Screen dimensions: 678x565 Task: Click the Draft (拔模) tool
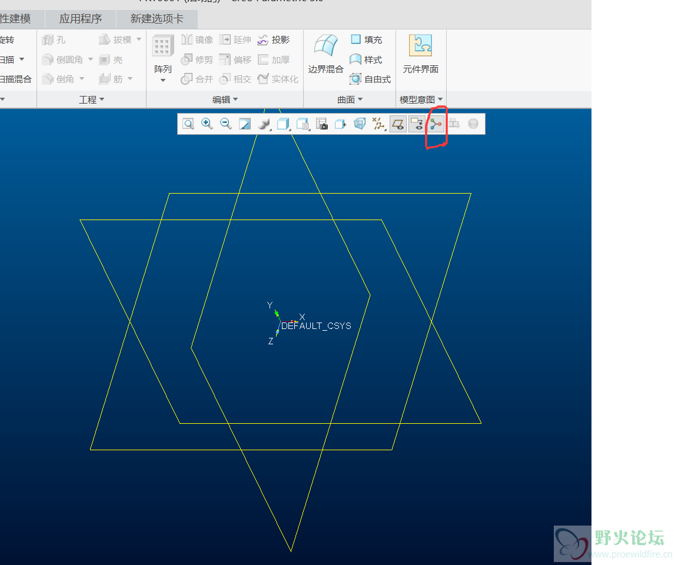click(115, 40)
